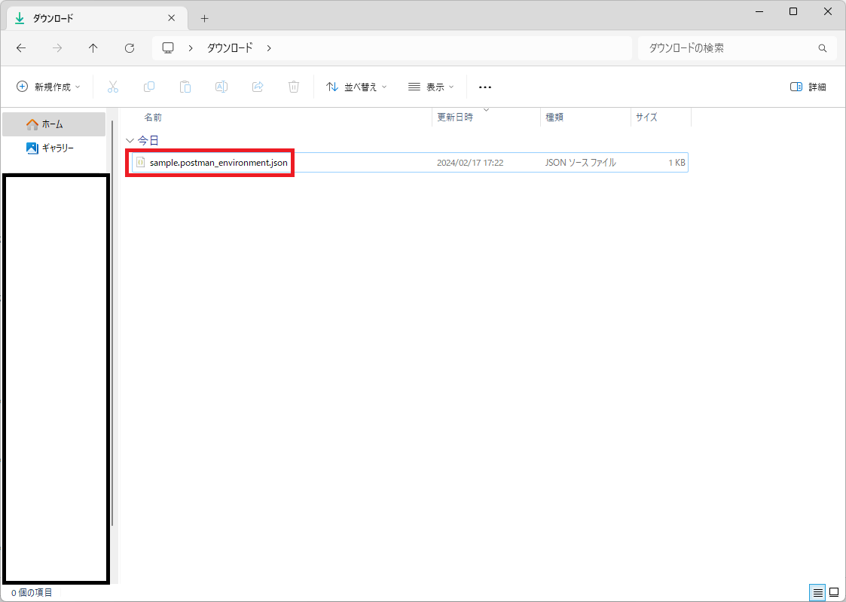The width and height of the screenshot is (846, 602).
Task: Switch to large thumbnails view layout
Action: tap(834, 592)
